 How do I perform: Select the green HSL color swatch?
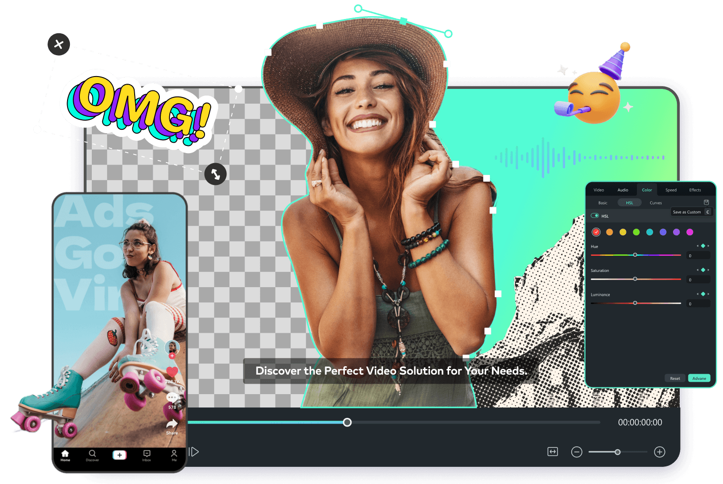click(636, 232)
